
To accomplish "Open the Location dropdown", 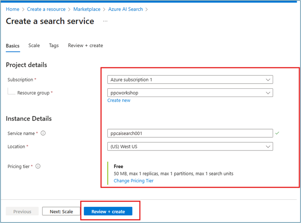I will [190, 147].
